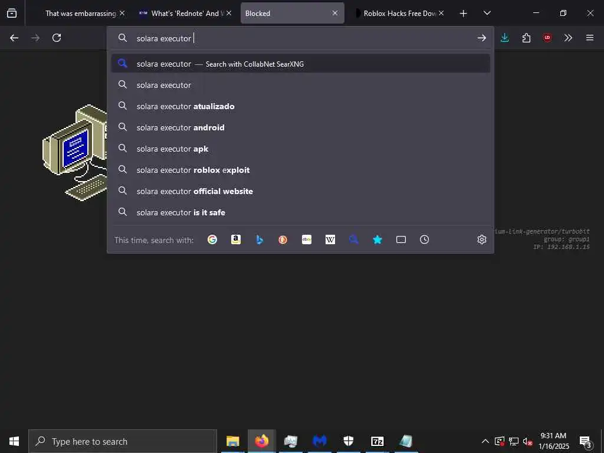
Task: Search this time with DuckDuckGo
Action: (283, 239)
